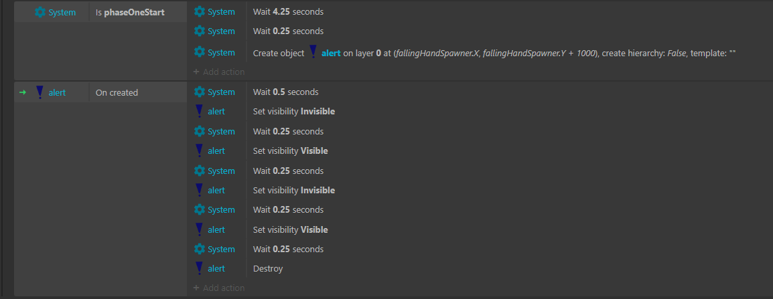
Task: Select the Destroy action text
Action: pyautogui.click(x=268, y=268)
